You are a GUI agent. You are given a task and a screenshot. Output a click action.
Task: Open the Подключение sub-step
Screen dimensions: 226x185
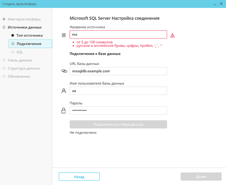coord(29,44)
